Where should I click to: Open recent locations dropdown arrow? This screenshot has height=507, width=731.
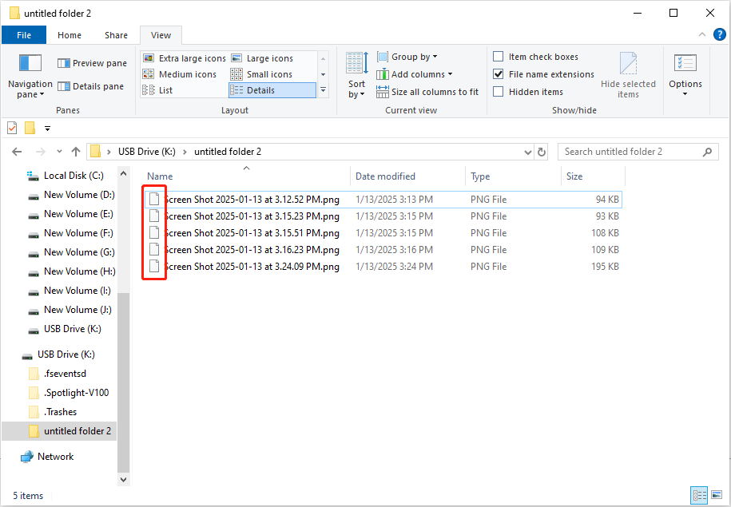point(59,152)
